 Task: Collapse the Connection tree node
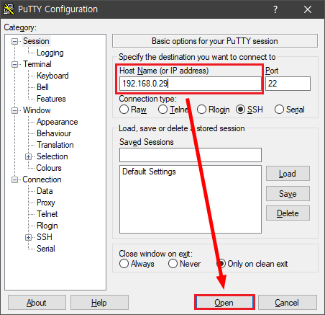tap(15, 180)
